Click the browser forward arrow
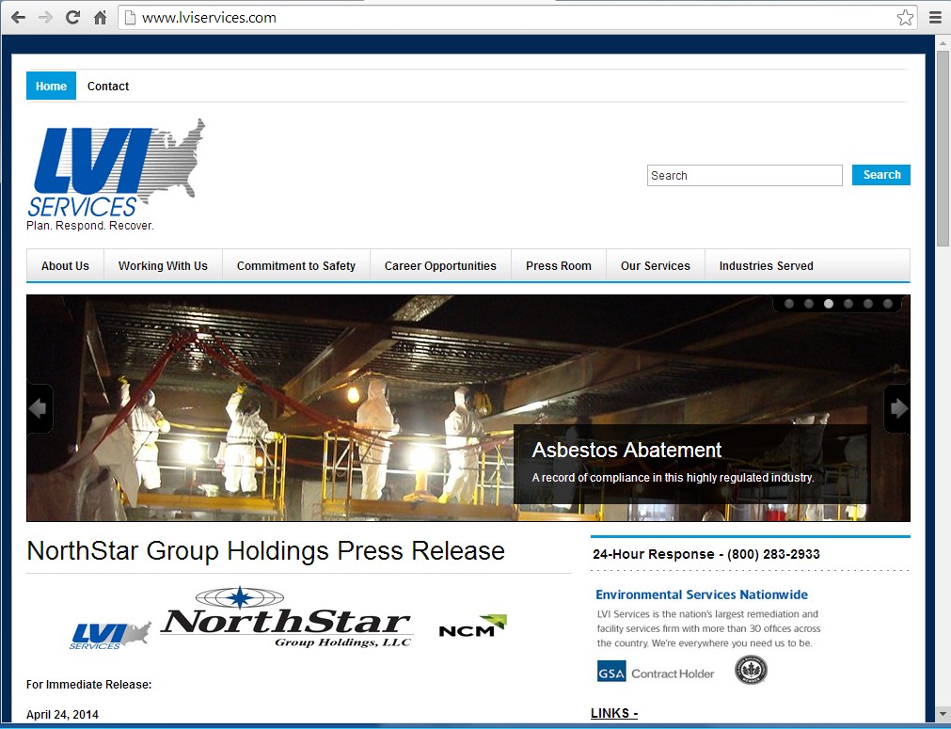951x729 pixels. pos(45,18)
